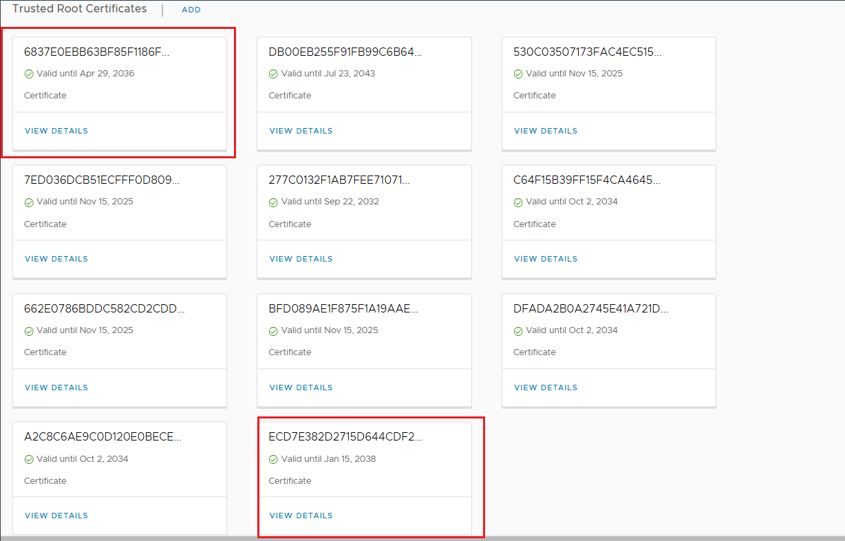Click valid check icon on 7ED036DCB51ECFFF0D809 card

[x=29, y=202]
